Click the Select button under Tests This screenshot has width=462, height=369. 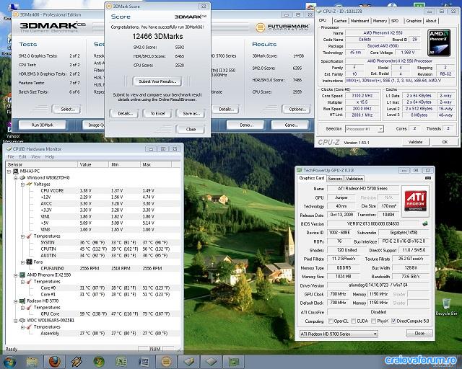(66, 109)
